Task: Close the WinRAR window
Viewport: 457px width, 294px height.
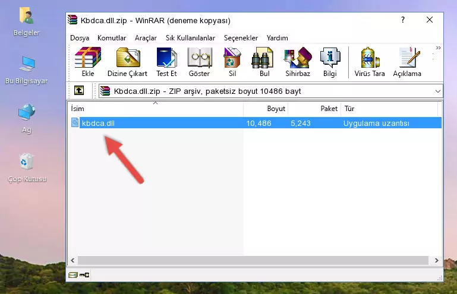Action: coord(429,20)
